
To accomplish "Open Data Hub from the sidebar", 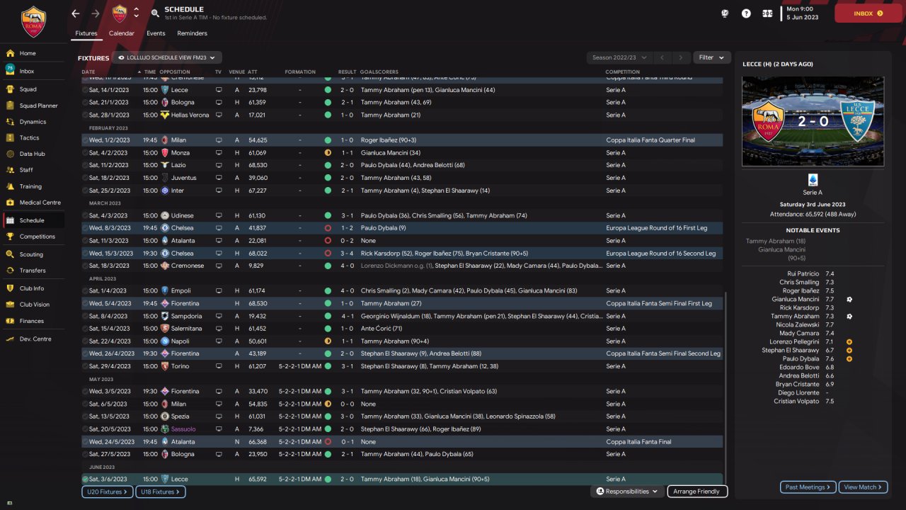I will (x=32, y=154).
